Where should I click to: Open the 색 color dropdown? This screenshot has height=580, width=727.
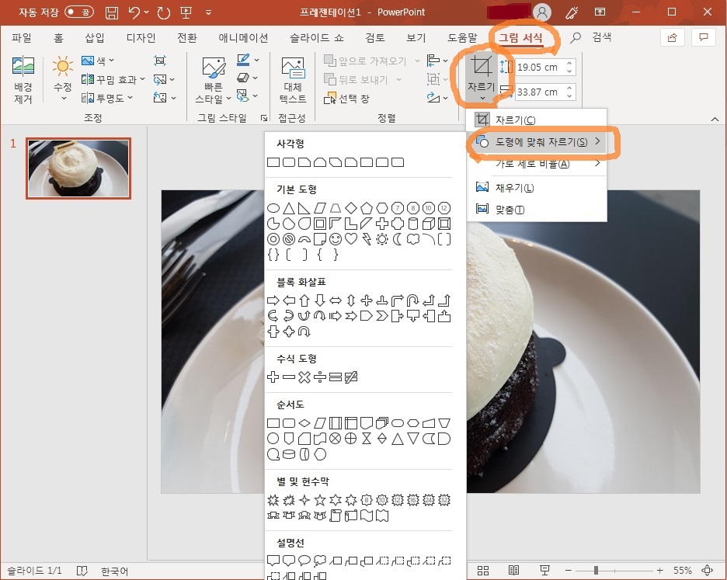pos(97,61)
